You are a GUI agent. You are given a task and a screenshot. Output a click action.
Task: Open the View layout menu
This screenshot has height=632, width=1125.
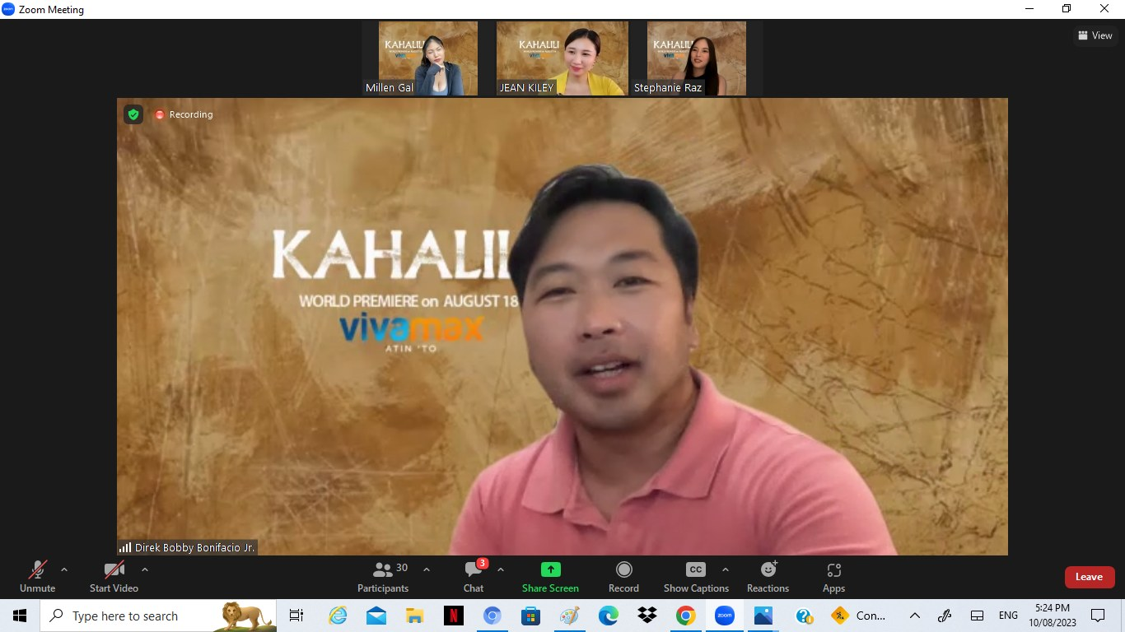click(x=1095, y=35)
